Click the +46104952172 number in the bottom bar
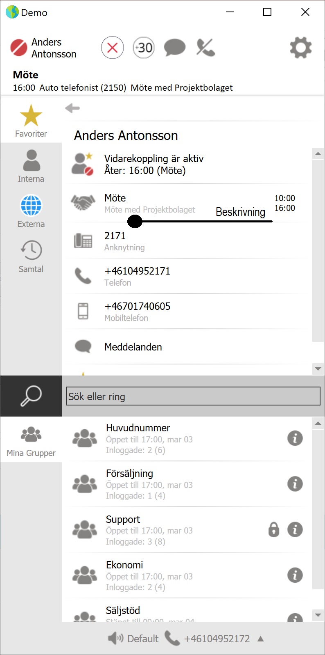 pyautogui.click(x=217, y=639)
